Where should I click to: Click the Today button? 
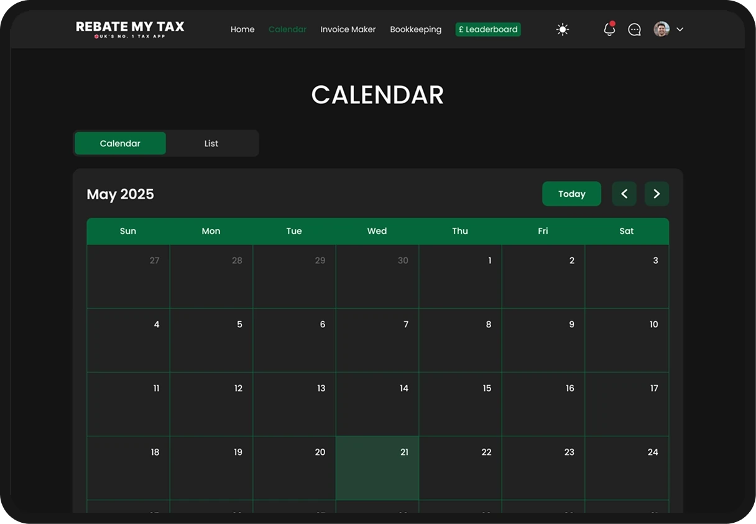(x=571, y=194)
